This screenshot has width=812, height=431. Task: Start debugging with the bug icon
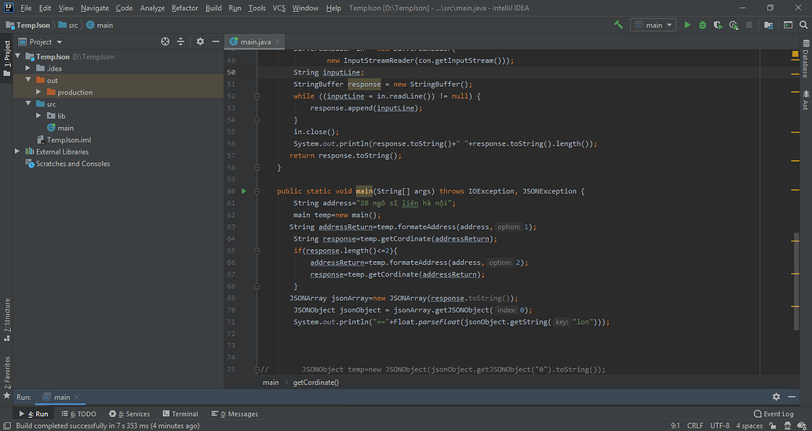(x=702, y=25)
